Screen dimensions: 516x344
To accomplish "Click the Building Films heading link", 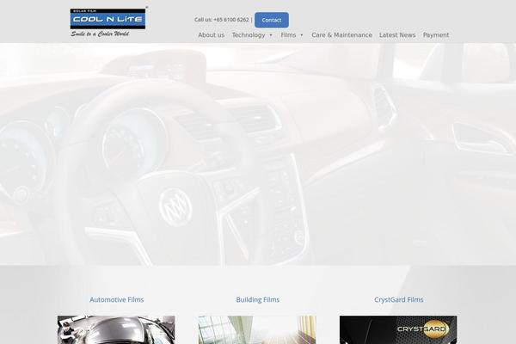I will 258,300.
